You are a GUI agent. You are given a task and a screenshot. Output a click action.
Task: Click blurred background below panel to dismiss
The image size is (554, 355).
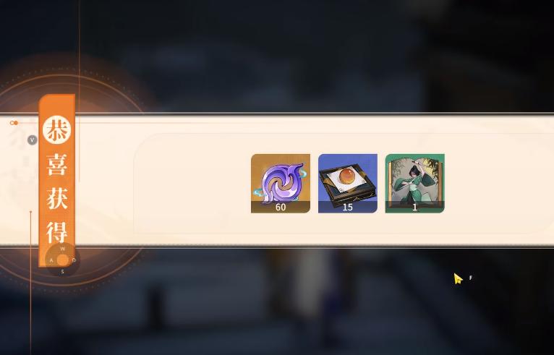click(277, 304)
